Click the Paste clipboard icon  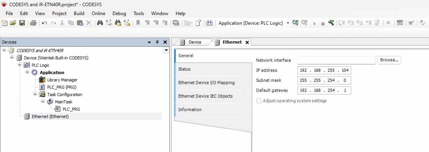(x=80, y=23)
